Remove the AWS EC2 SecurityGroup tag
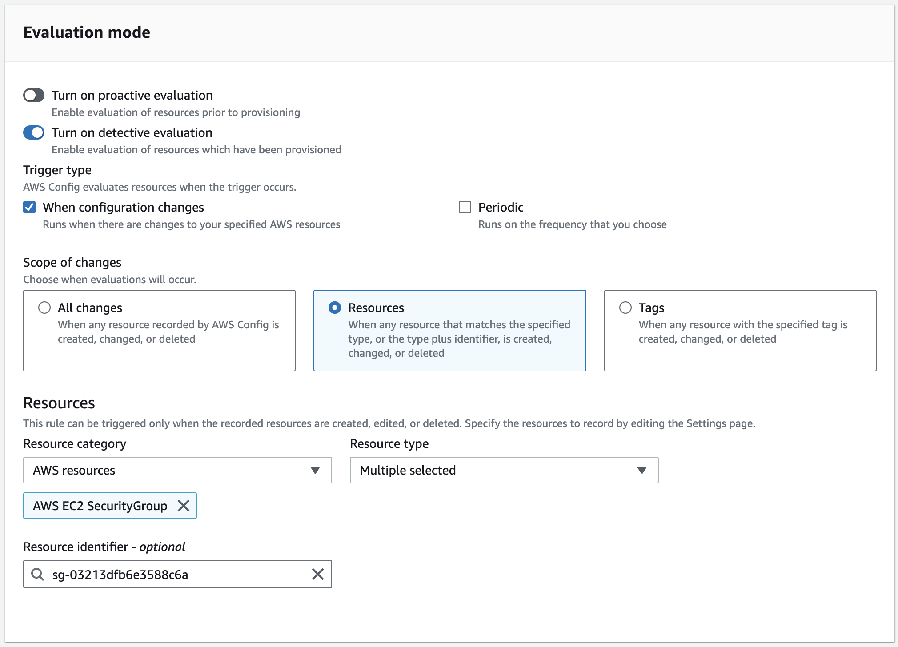898x647 pixels. [x=184, y=506]
